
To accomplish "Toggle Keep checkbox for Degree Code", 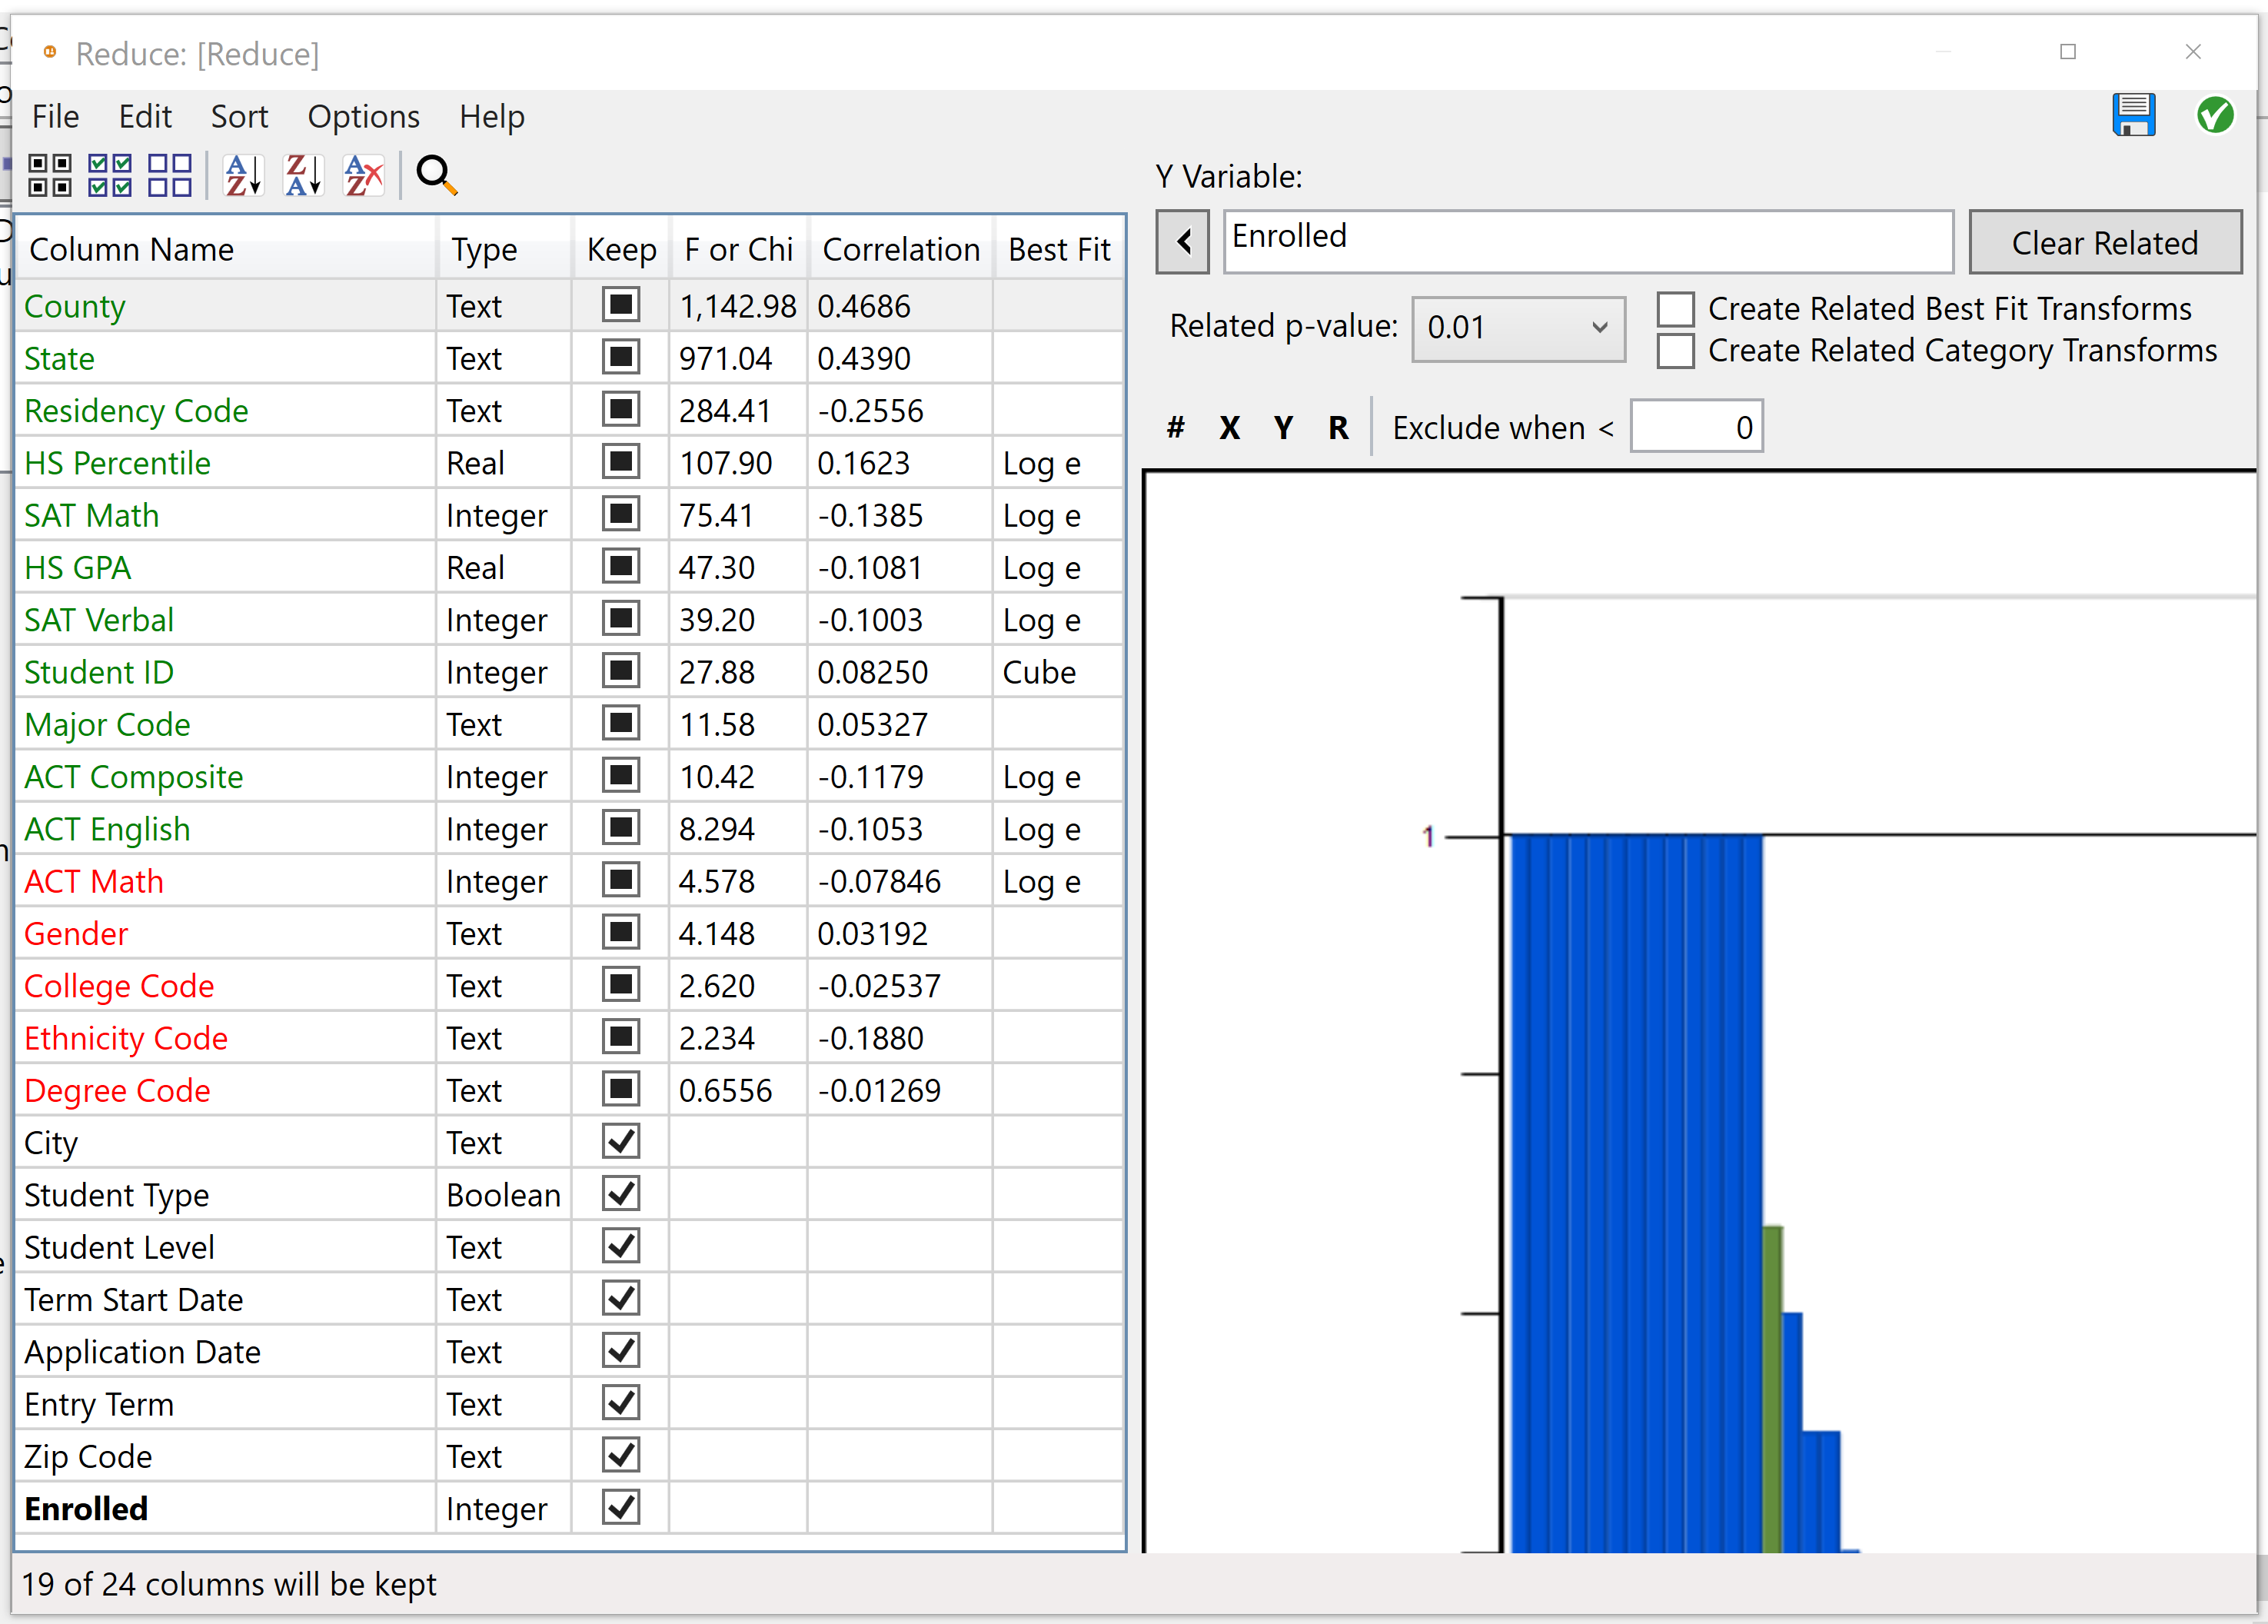I will pyautogui.click(x=620, y=1089).
